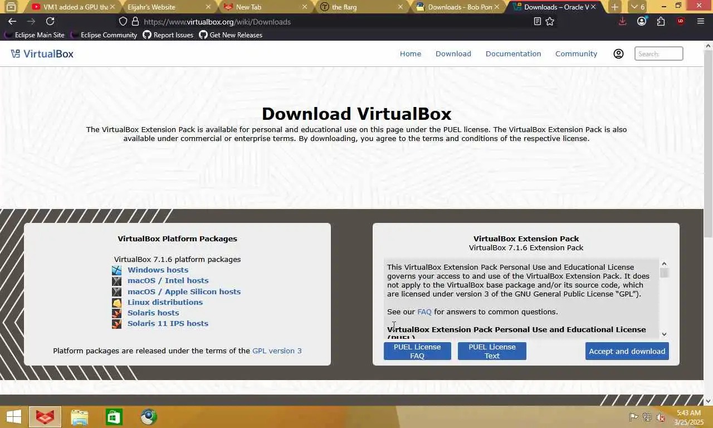Viewport: 713px width, 428px height.
Task: Open Windows hosts download link
Action: click(158, 270)
